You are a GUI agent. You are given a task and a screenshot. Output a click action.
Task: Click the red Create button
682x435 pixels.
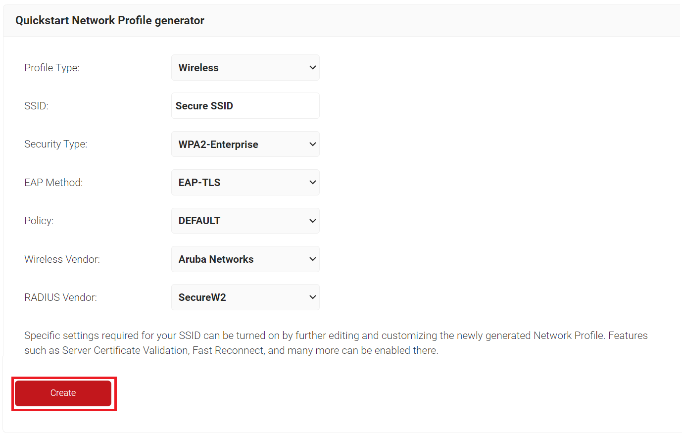pos(63,393)
